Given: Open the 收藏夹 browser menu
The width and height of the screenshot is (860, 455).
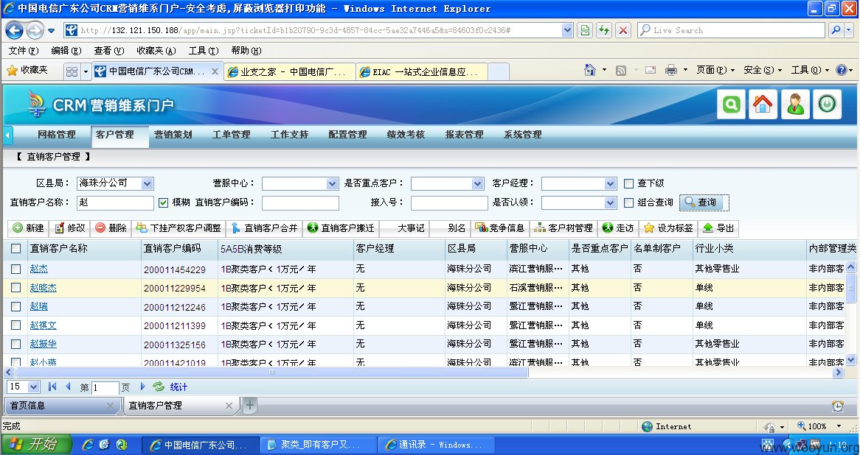Looking at the screenshot, I should click(156, 50).
